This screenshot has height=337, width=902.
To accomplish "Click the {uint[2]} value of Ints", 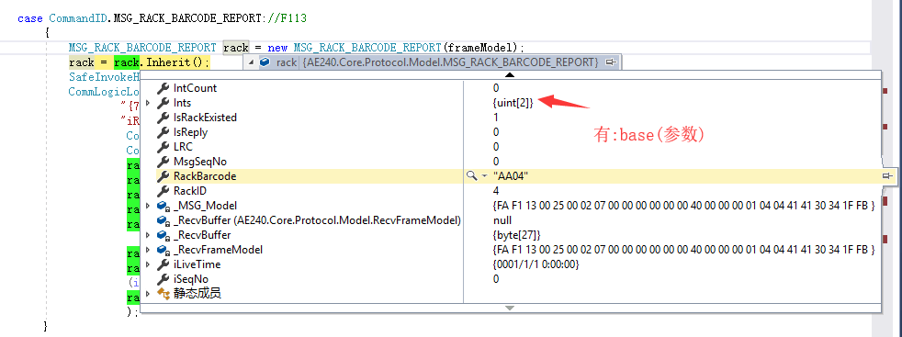I will coord(513,103).
